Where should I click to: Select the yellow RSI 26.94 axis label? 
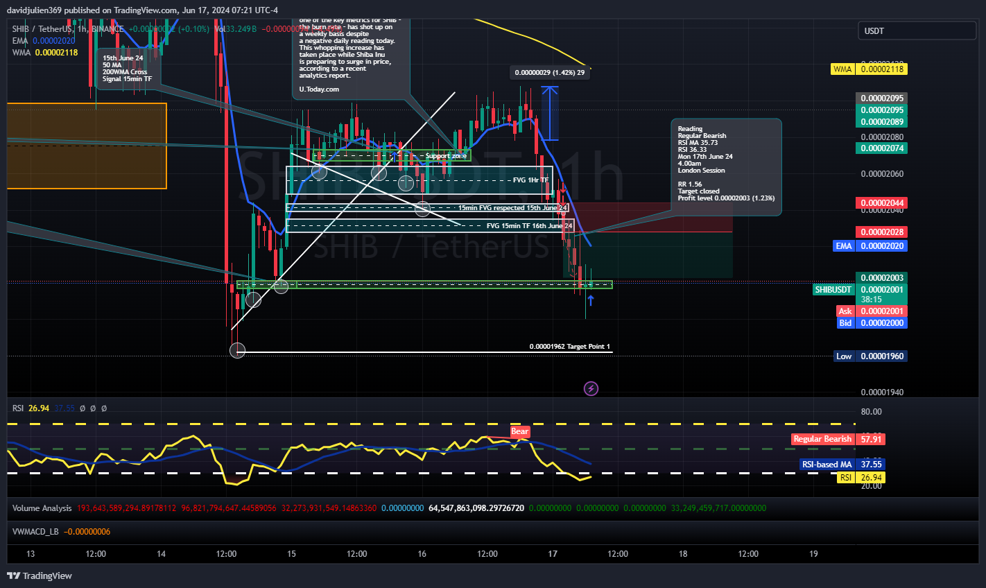860,478
